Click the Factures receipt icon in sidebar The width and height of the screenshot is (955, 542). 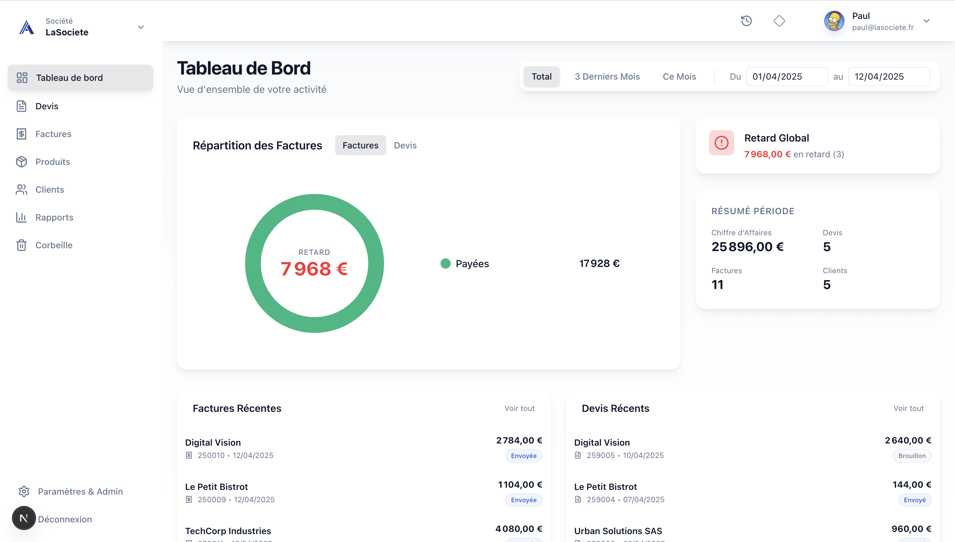(x=21, y=134)
